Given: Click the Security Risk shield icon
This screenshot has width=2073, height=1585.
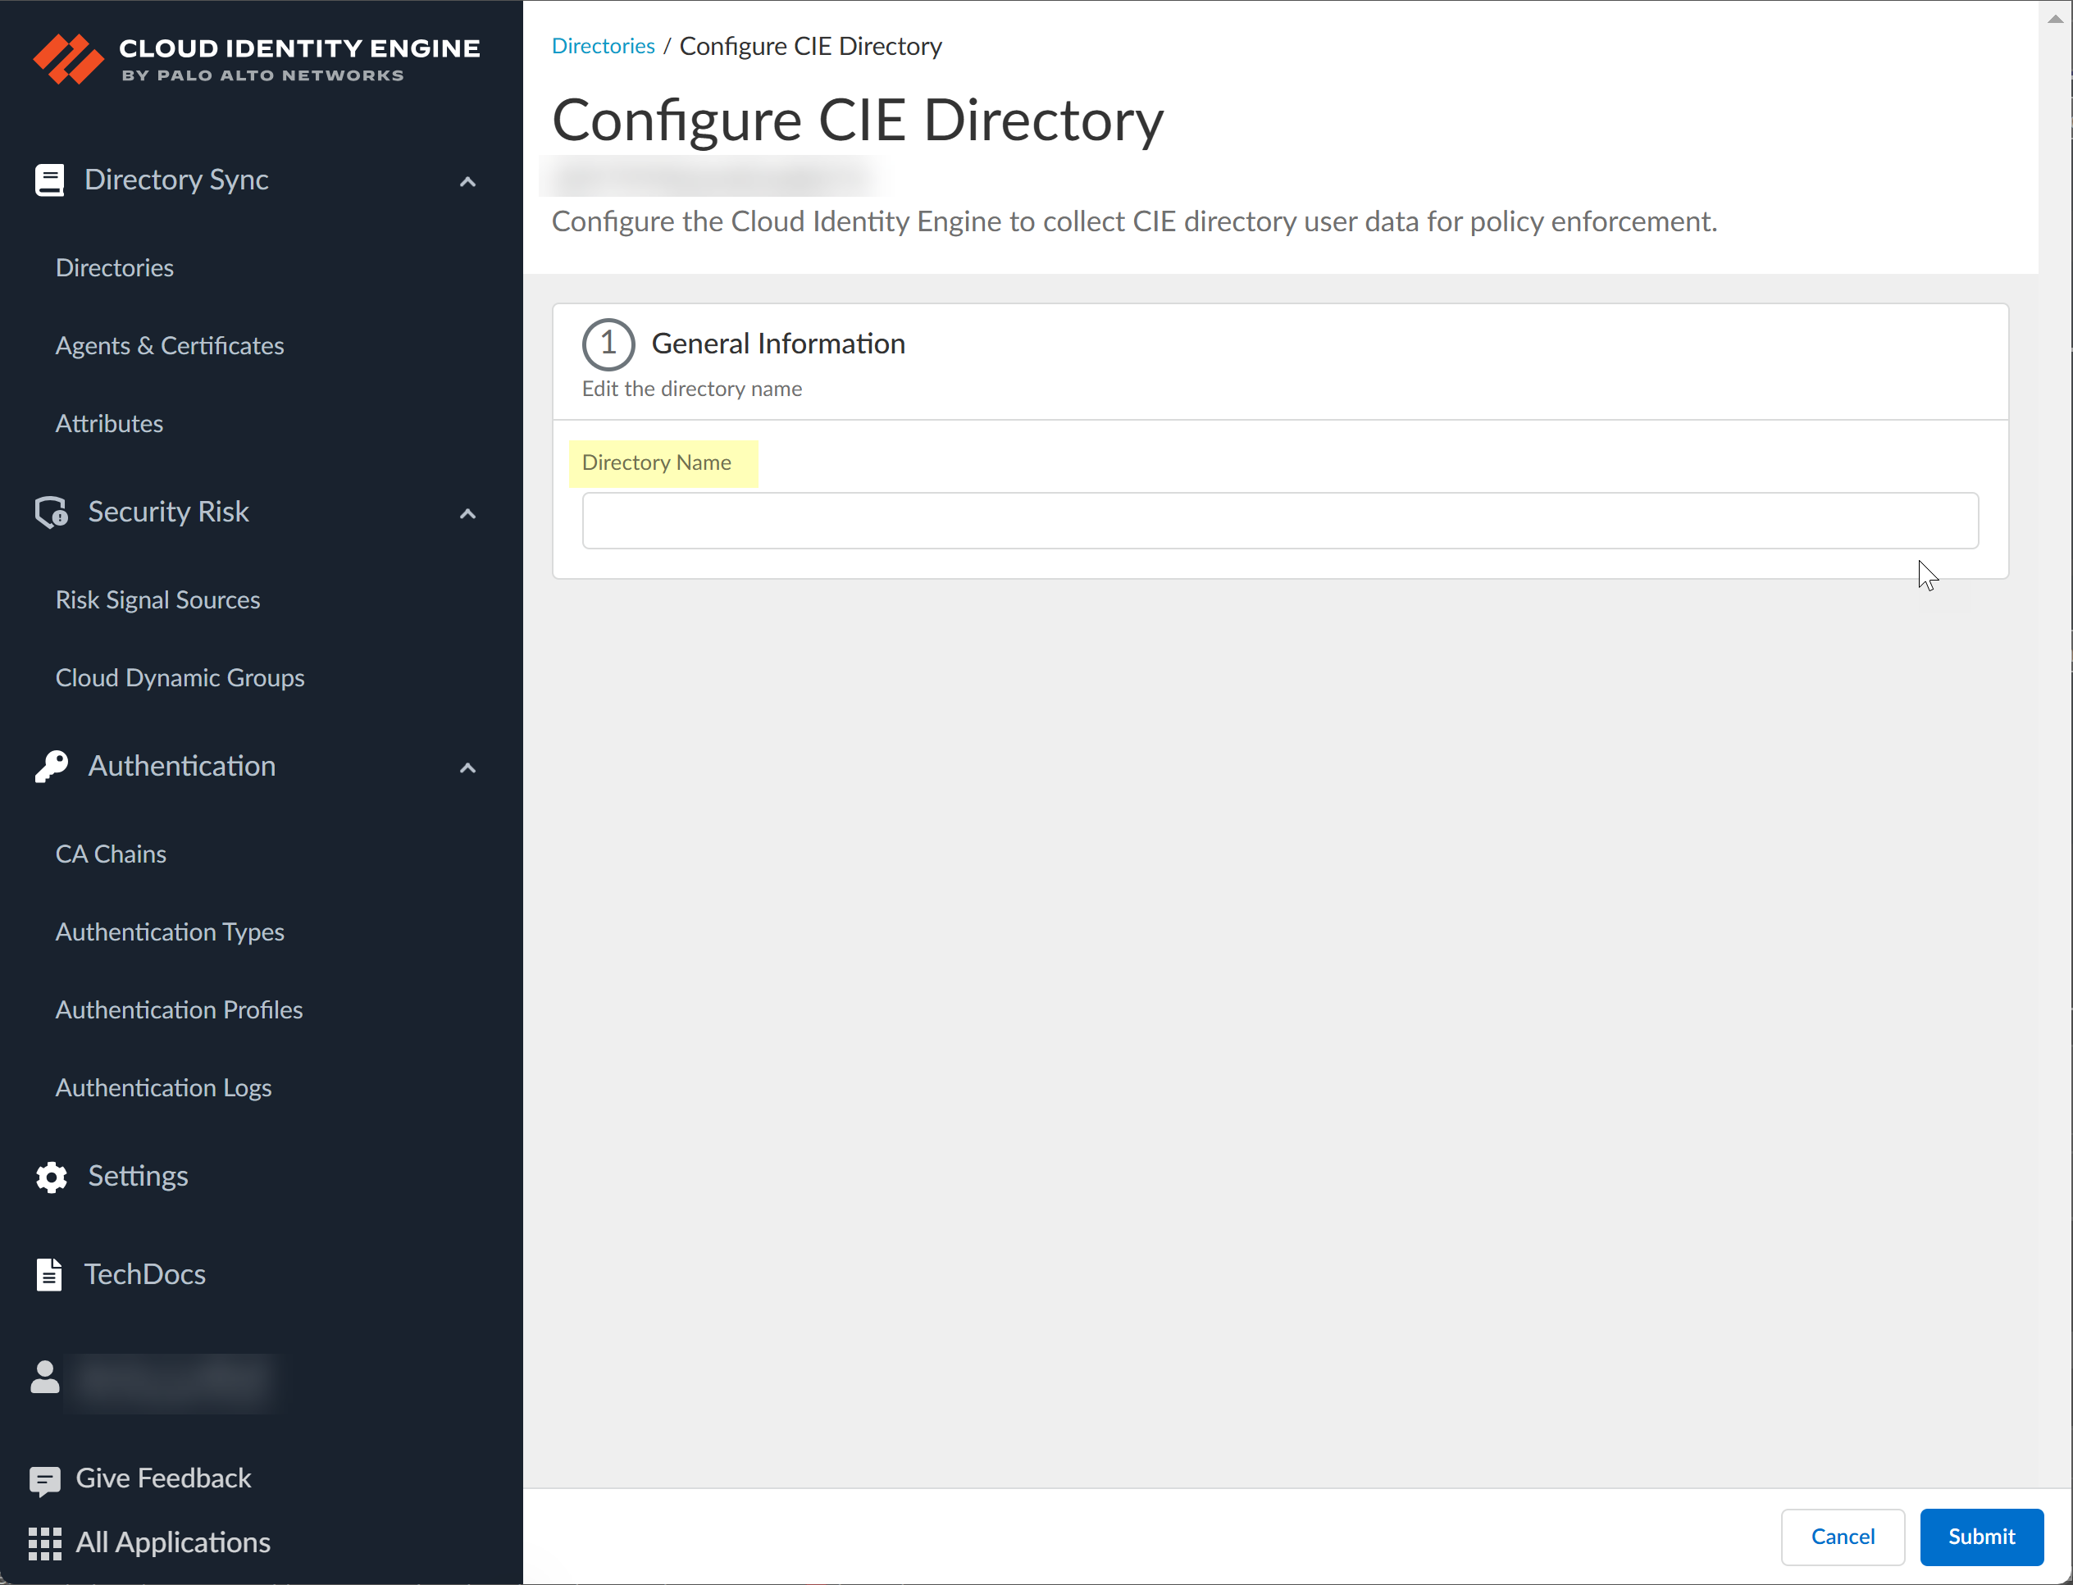Looking at the screenshot, I should pos(51,512).
